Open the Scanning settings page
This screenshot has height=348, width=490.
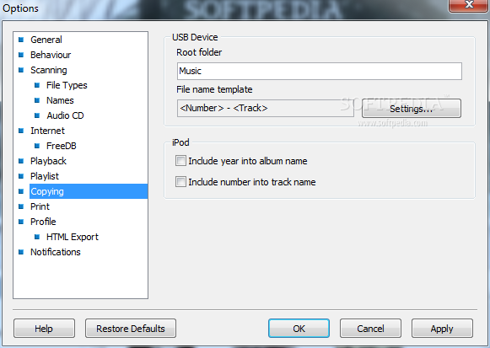pyautogui.click(x=49, y=70)
